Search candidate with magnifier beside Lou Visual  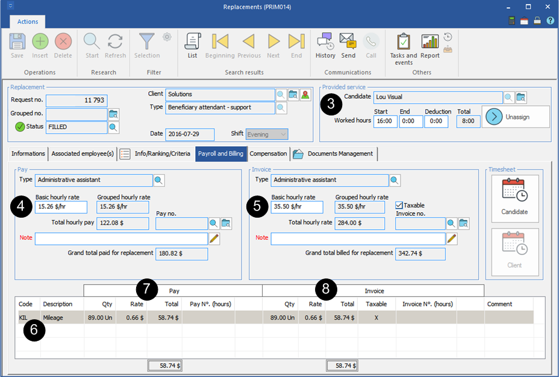pyautogui.click(x=509, y=97)
